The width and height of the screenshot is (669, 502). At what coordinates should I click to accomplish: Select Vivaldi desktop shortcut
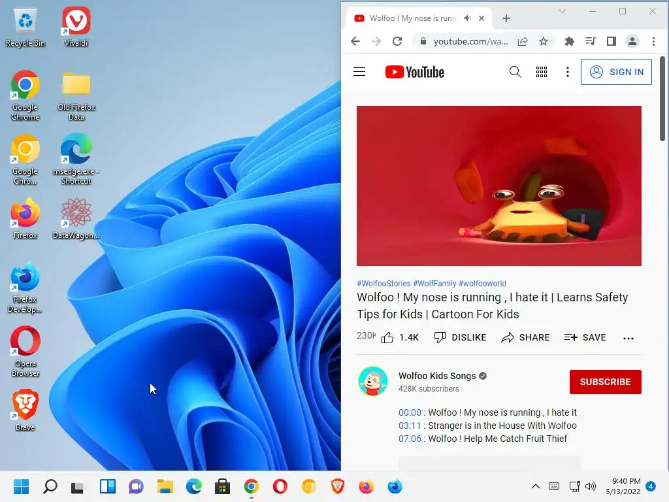pyautogui.click(x=76, y=27)
